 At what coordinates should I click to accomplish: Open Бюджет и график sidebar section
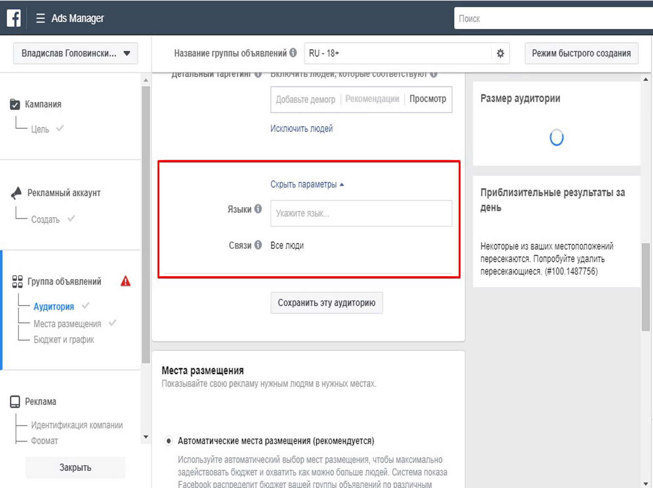[x=64, y=340]
